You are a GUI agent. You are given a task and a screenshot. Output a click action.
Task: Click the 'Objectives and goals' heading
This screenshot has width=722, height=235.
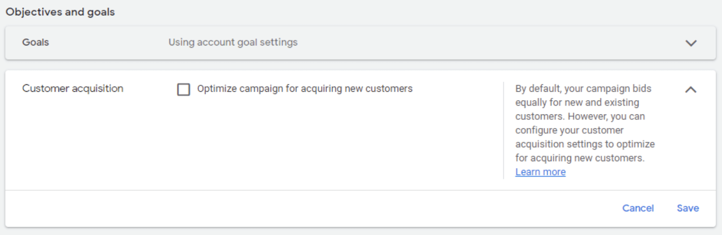[60, 12]
